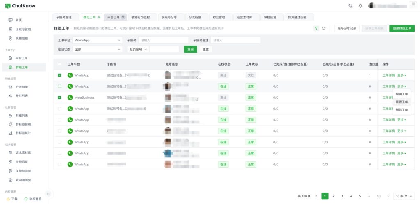Go to next page arrow
420x204 pixels.
(388, 196)
